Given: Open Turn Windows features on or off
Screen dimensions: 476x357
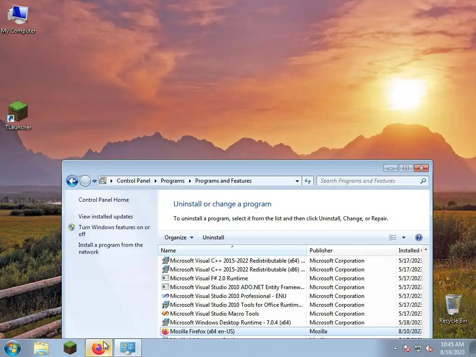Looking at the screenshot, I should point(114,231).
